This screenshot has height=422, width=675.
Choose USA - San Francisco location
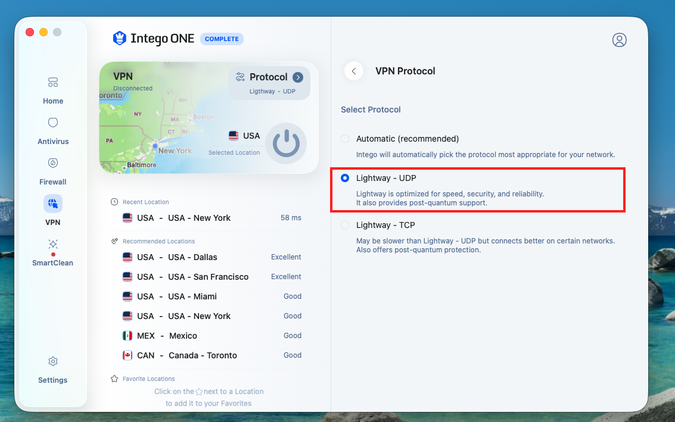(212, 277)
